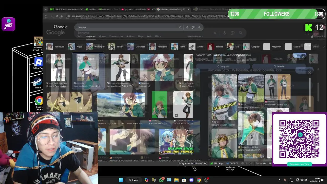
Task: Filter by Yakuza chip
Action: [x=216, y=47]
